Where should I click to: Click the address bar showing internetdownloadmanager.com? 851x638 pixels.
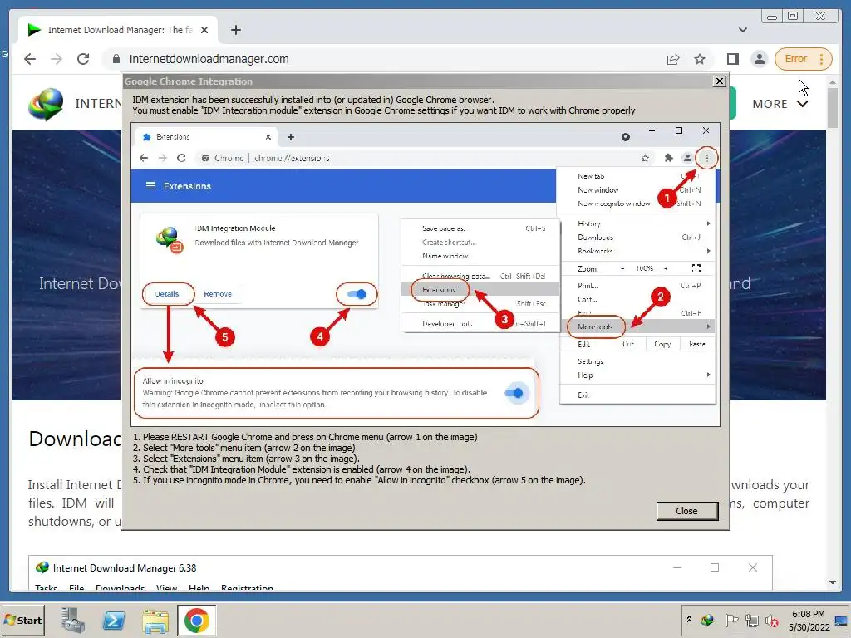380,59
